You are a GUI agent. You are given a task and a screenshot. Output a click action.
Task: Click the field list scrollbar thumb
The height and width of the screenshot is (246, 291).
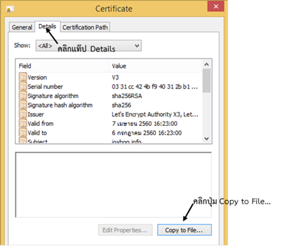click(x=207, y=81)
